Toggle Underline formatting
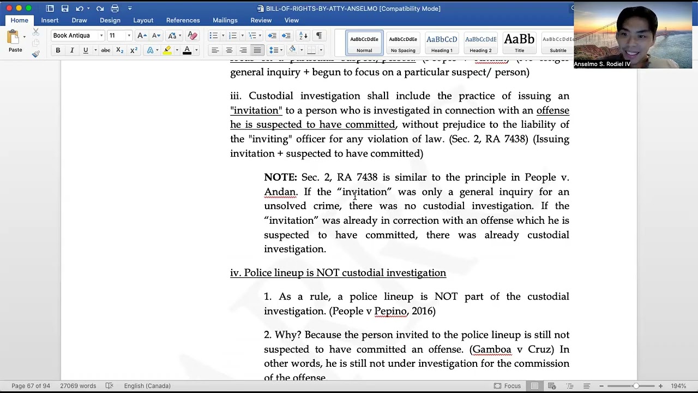 point(86,50)
